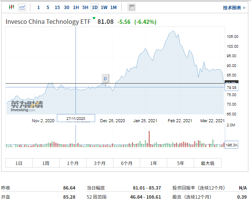Toggle the news overlay icon
Image resolution: width=251 pixels, height=199 pixels.
click(x=132, y=7)
